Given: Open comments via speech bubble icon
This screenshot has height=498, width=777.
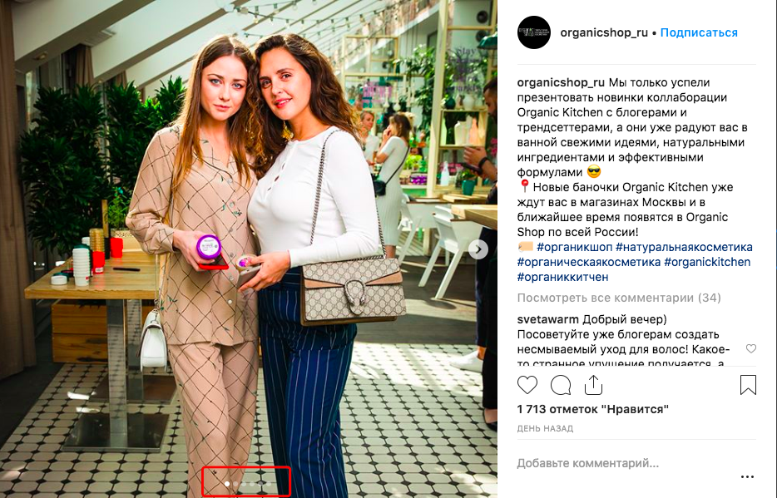Looking at the screenshot, I should point(561,385).
